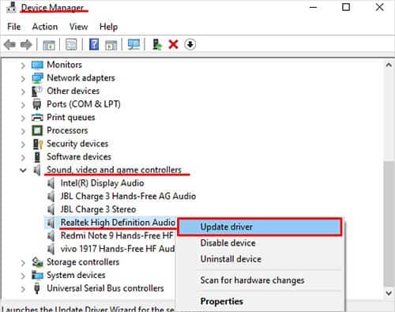Select vivo 1917 Hands-Free HF Audio device
The image size is (395, 312).
click(118, 249)
